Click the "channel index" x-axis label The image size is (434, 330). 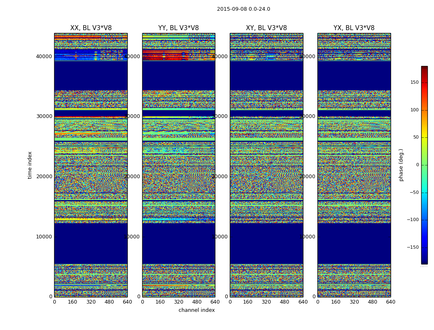pyautogui.click(x=196, y=310)
